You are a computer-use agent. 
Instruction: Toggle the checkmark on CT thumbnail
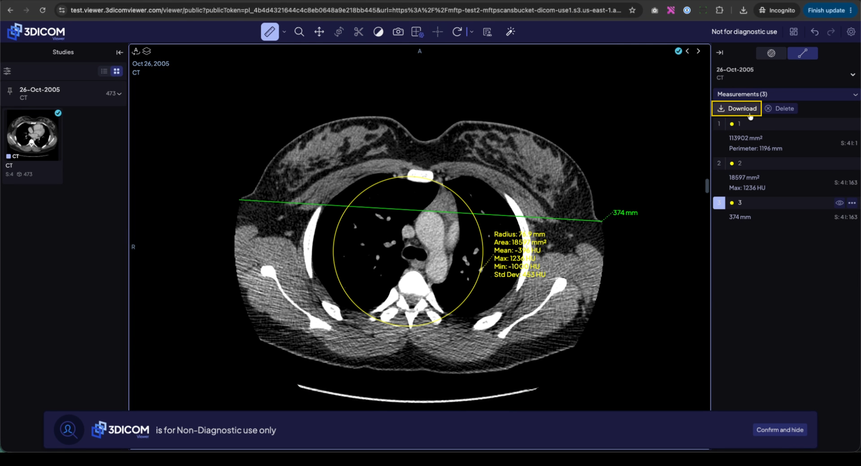click(58, 113)
